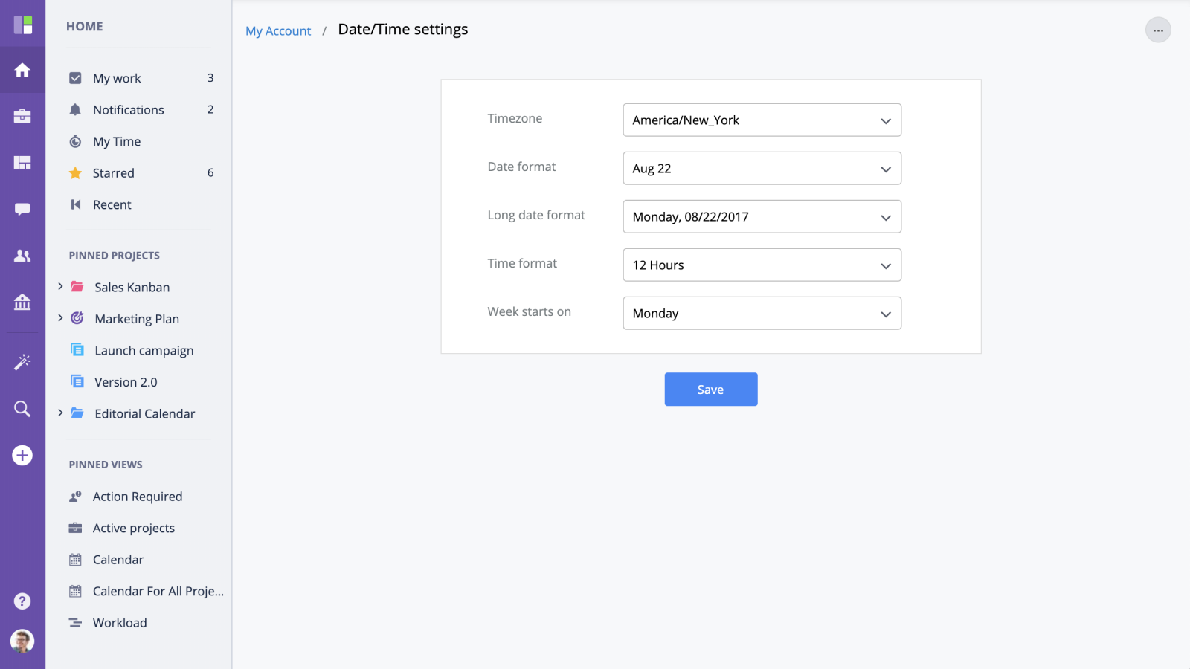1190x669 pixels.
Task: Open the Timezone dropdown
Action: point(762,120)
